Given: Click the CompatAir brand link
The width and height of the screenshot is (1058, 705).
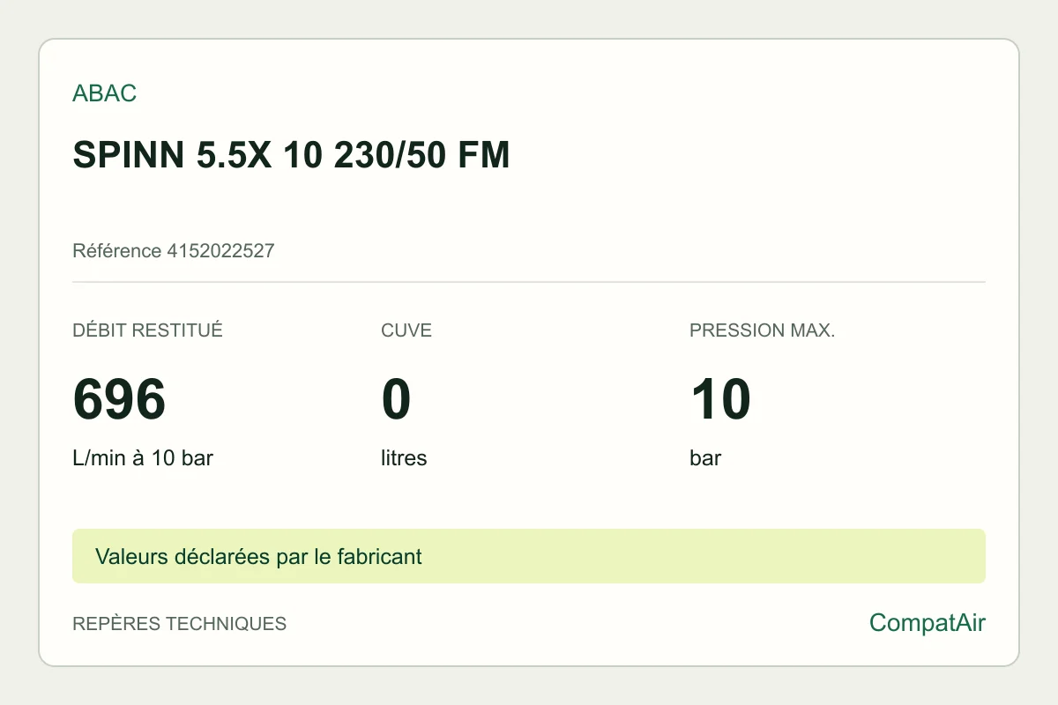Looking at the screenshot, I should [928, 623].
